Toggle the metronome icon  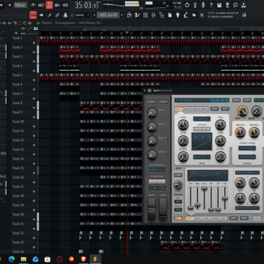pyautogui.click(x=33, y=5)
